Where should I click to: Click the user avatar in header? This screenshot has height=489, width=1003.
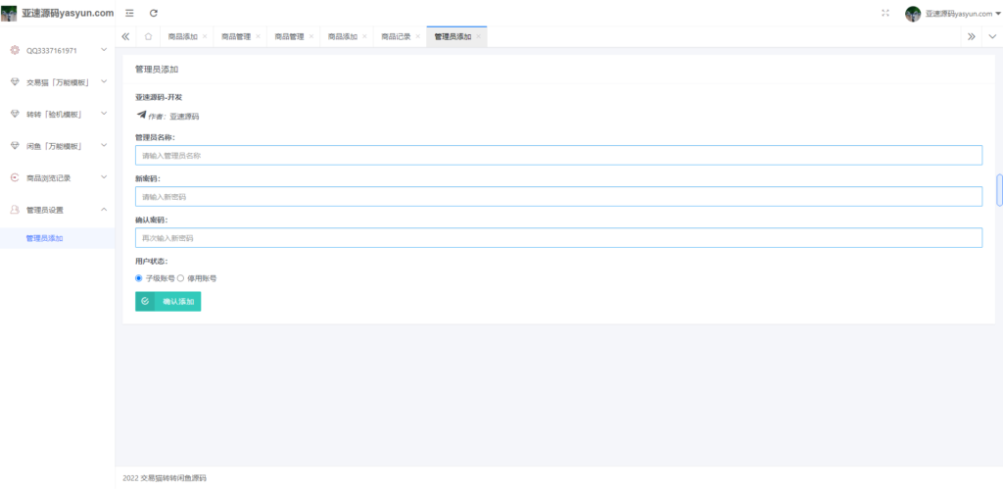click(913, 14)
